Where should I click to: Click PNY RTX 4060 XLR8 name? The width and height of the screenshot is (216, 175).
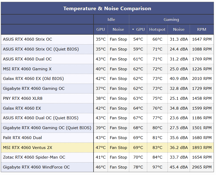[23, 98]
